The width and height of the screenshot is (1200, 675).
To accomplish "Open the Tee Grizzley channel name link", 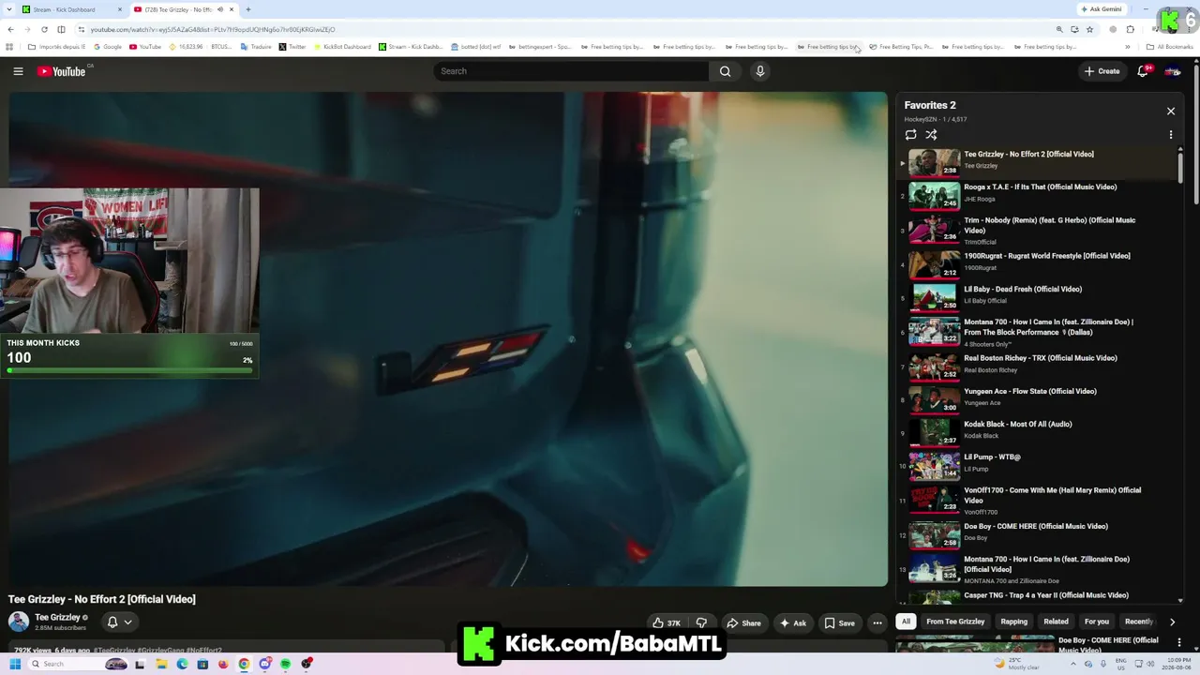I will (x=57, y=618).
